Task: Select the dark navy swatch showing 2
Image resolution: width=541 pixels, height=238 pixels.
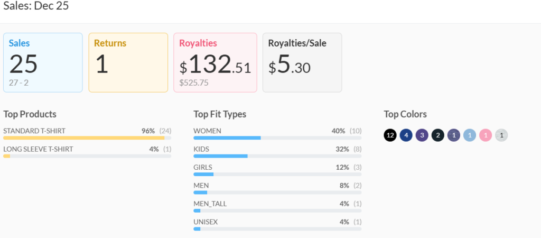Action: [437, 135]
